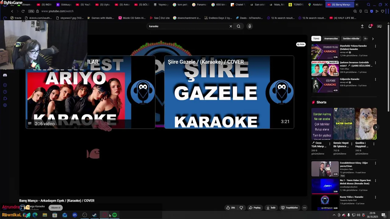The image size is (390, 219).
Task: Open options for Ceza Türk Marşı short
Action: coord(330,144)
